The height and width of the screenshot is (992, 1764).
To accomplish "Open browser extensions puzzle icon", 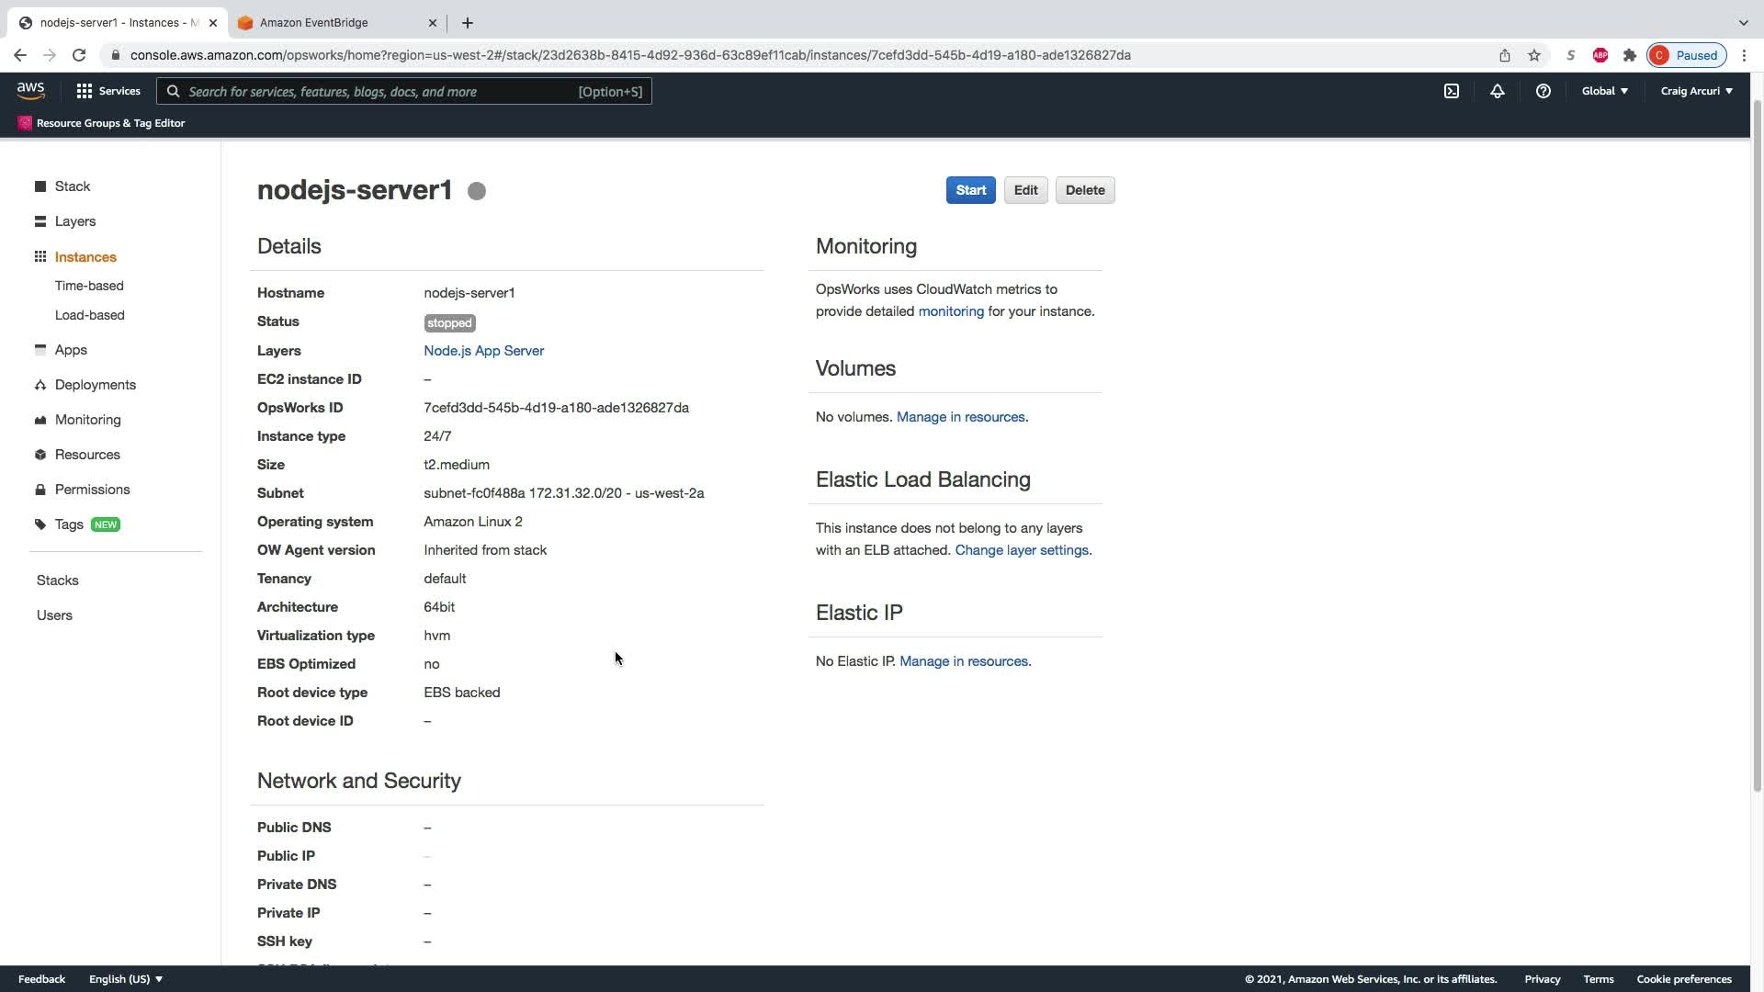I will (1630, 55).
